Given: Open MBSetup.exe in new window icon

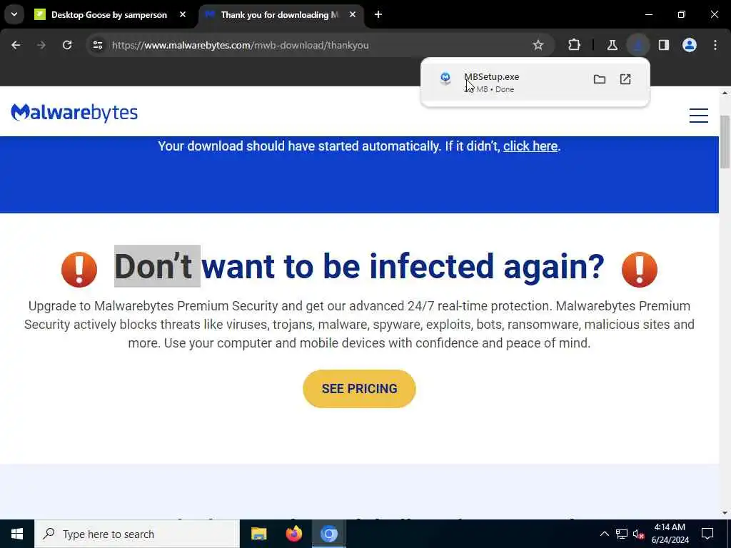Looking at the screenshot, I should click(625, 79).
